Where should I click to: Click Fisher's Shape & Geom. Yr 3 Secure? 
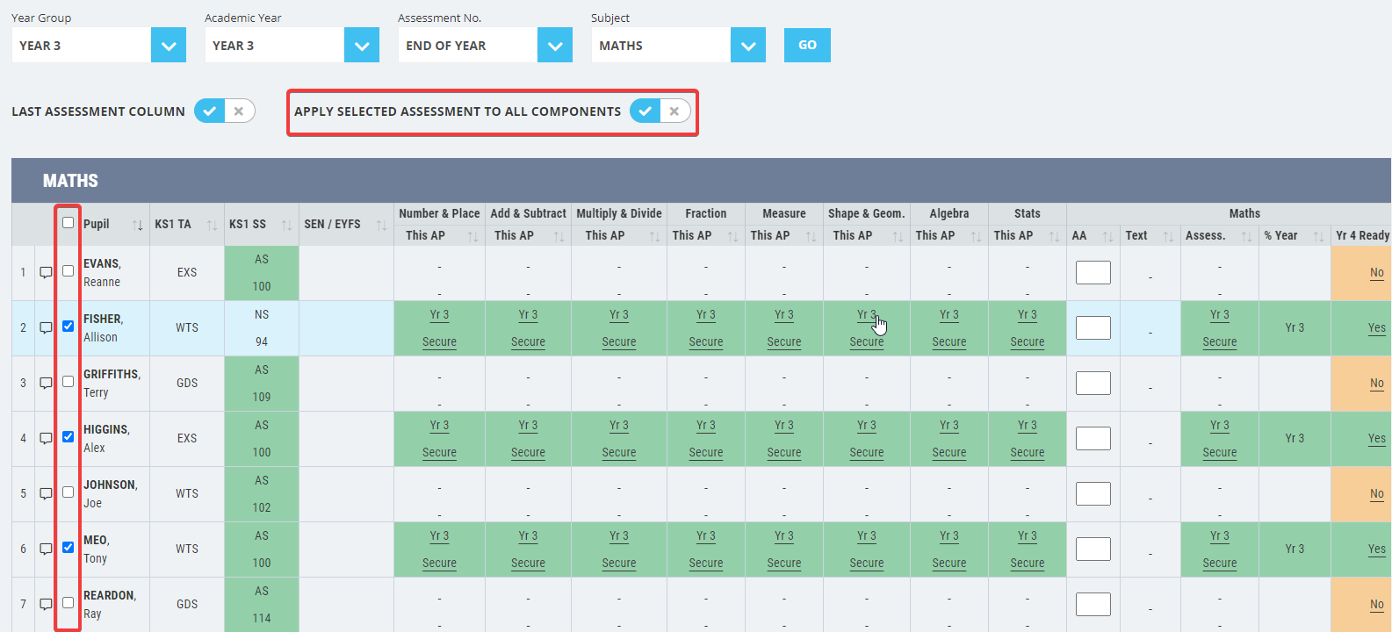[867, 328]
